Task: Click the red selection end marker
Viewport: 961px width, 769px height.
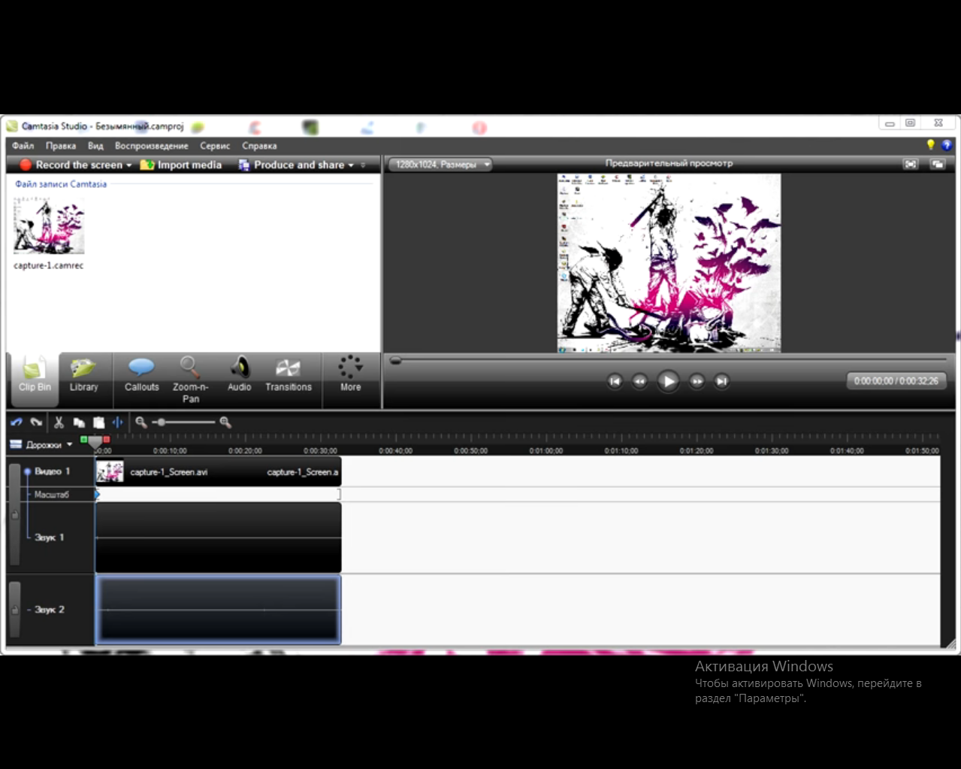Action: click(106, 439)
